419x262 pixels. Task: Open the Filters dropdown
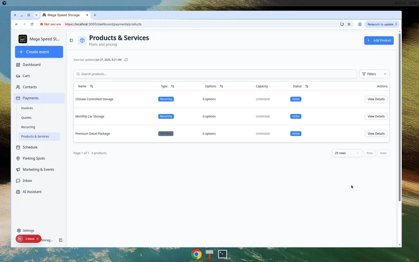374,74
